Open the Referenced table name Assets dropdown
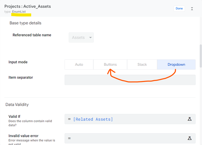The height and width of the screenshot is (145, 202). point(81,37)
